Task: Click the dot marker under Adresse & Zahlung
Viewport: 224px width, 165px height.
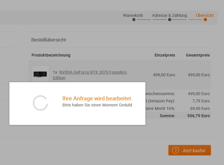Action: point(170,20)
